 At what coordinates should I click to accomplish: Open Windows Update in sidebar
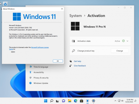click(x=41, y=83)
